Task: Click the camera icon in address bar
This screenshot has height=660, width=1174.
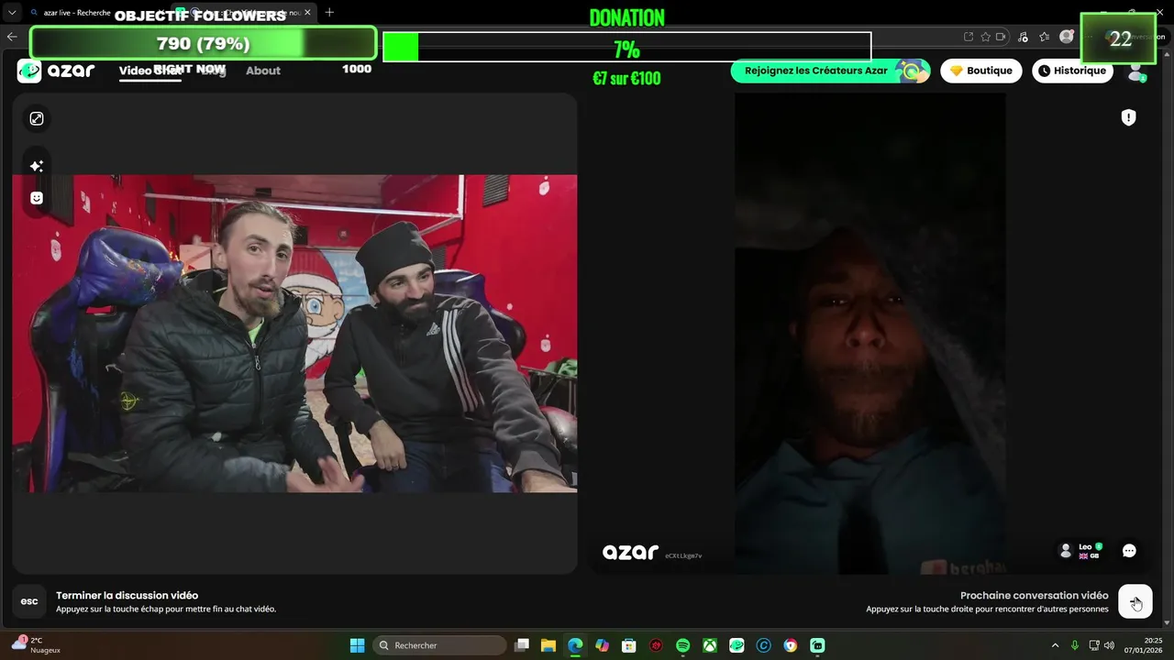Action: click(x=1001, y=37)
